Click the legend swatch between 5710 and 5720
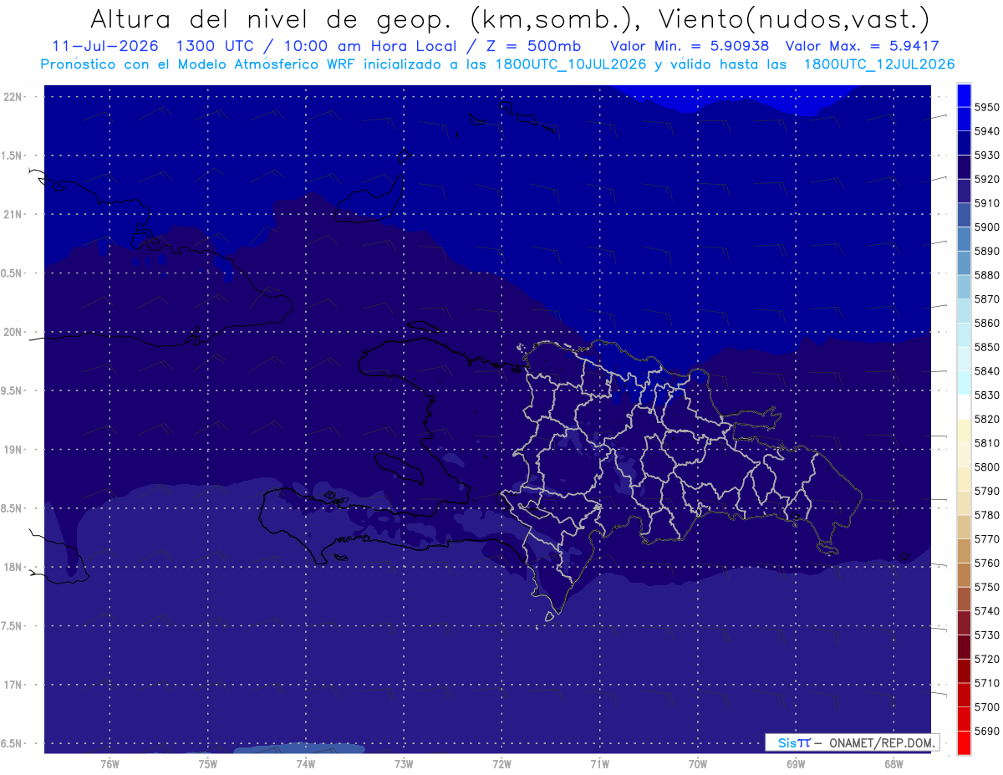 coord(964,670)
